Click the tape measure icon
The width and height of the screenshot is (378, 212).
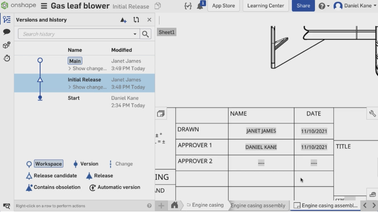373,194
